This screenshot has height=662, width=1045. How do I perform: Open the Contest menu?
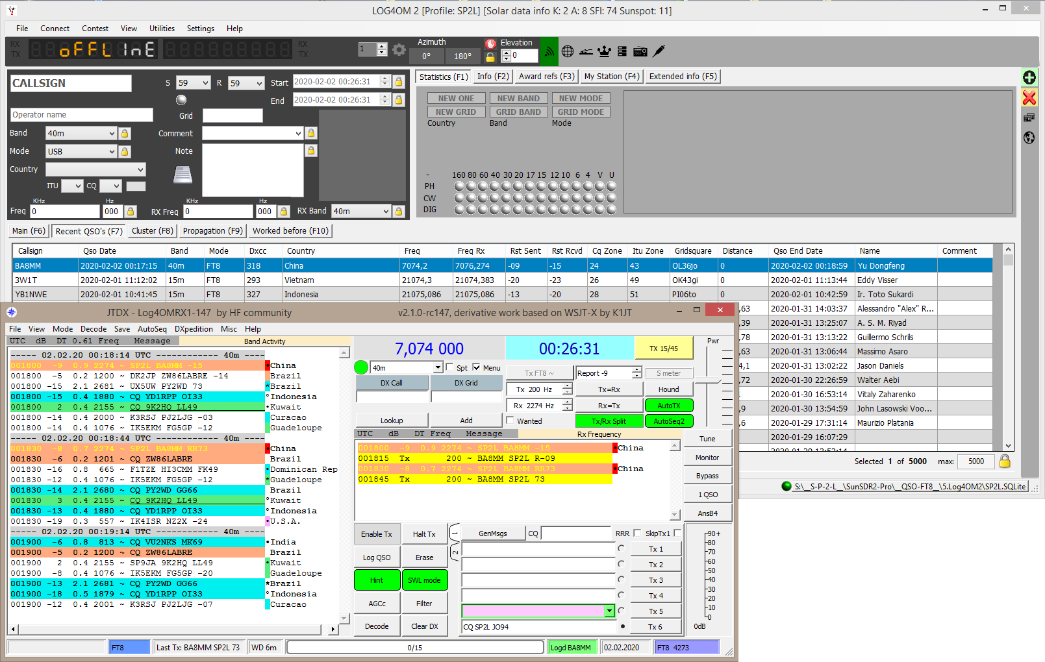(x=95, y=29)
